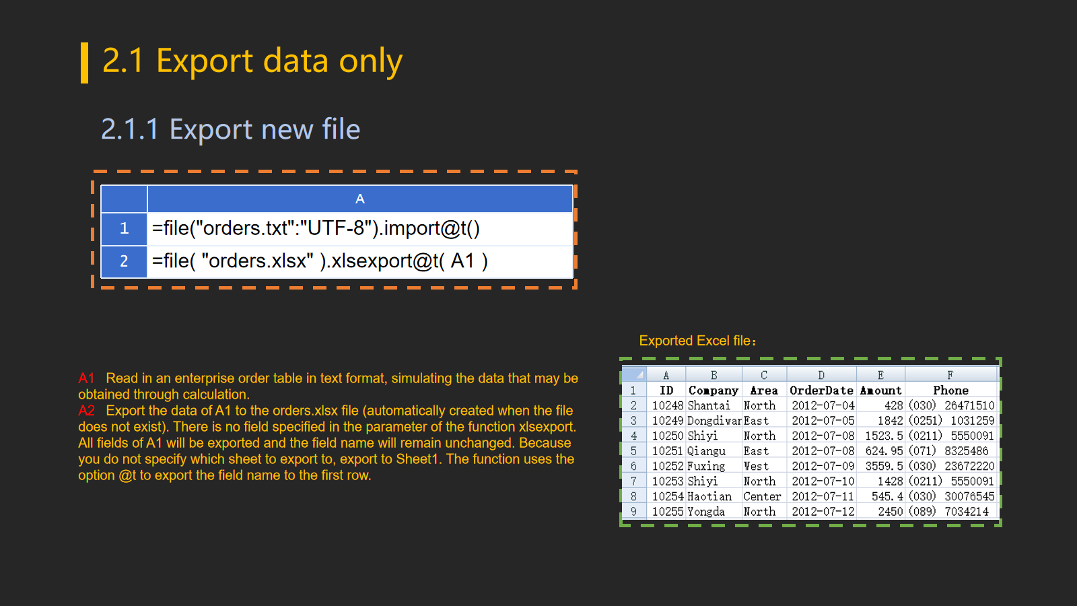Click the select-all corner of the Excel sheet
The image size is (1077, 606).
click(634, 374)
